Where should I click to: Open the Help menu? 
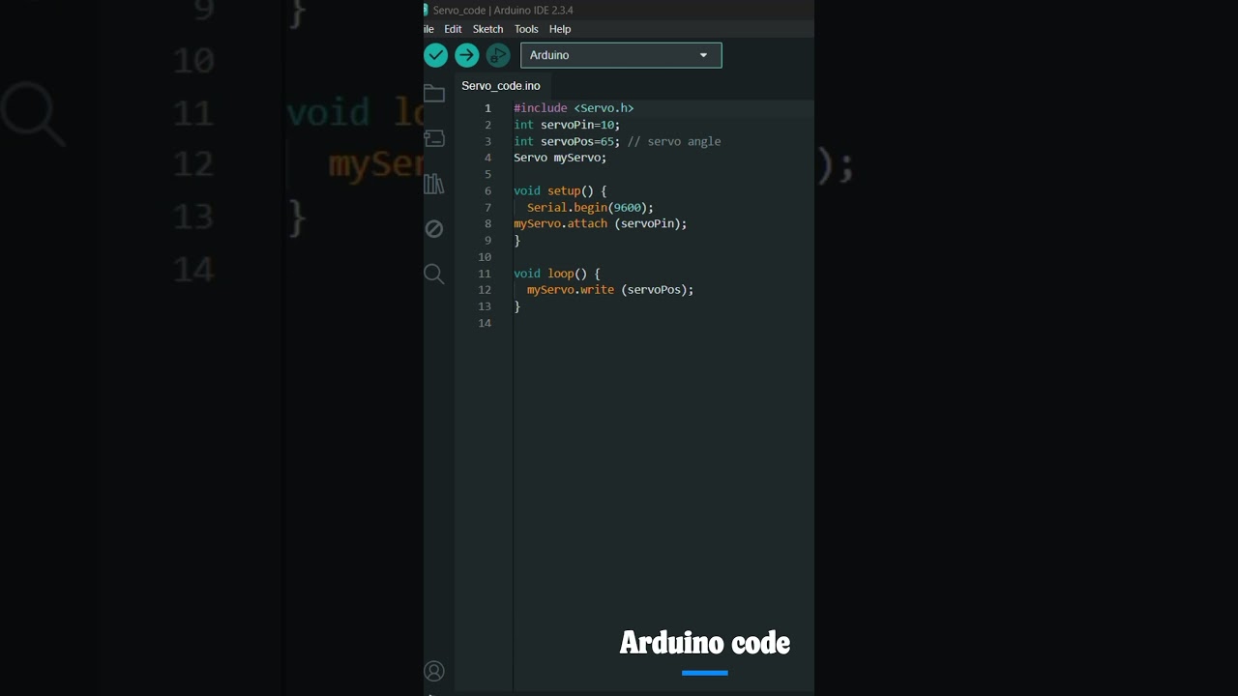point(560,29)
